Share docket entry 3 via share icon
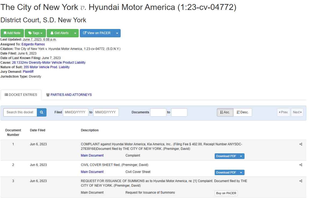 (x=301, y=181)
